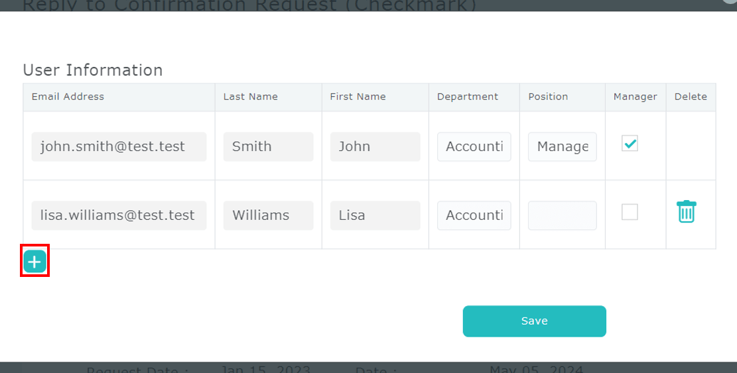Image resolution: width=737 pixels, height=373 pixels.
Task: Click lisa.williams@test.test email field
Action: 119,216
